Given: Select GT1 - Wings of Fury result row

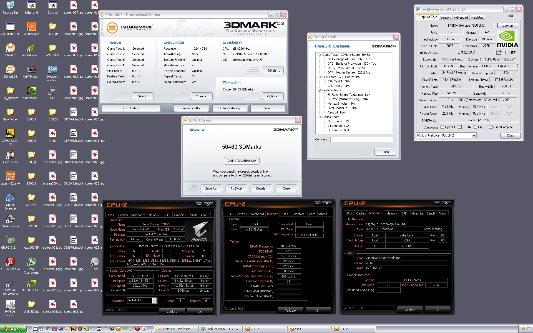Looking at the screenshot, I should point(350,59).
